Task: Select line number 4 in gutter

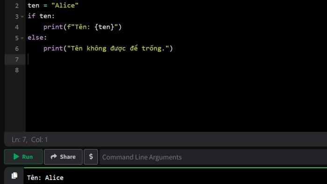Action: point(17,27)
